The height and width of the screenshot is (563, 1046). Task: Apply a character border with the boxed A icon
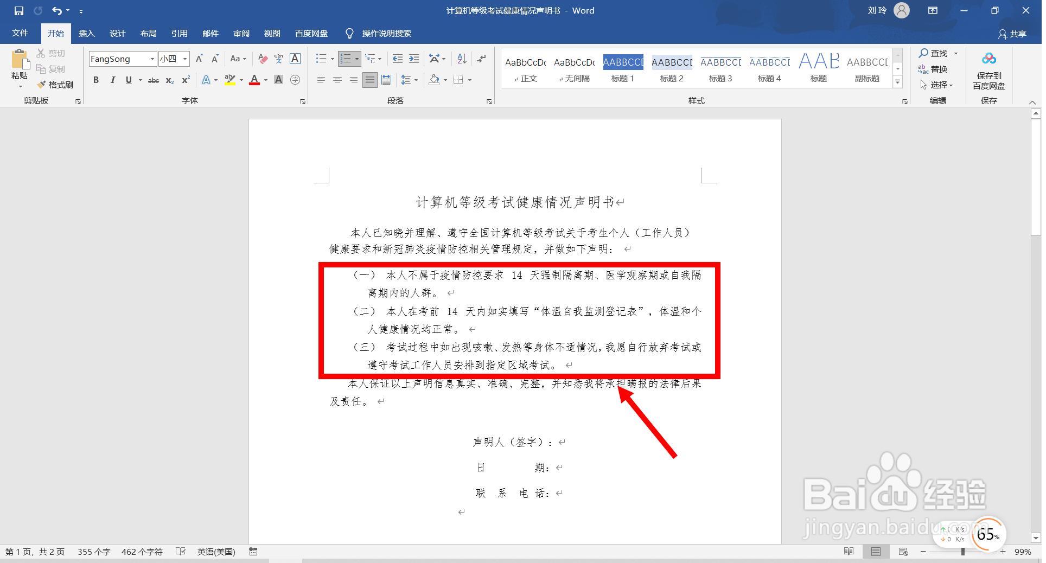click(x=295, y=59)
